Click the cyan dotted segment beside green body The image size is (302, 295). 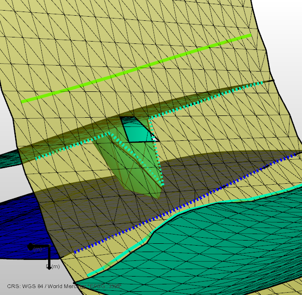pyautogui.click(x=160, y=162)
